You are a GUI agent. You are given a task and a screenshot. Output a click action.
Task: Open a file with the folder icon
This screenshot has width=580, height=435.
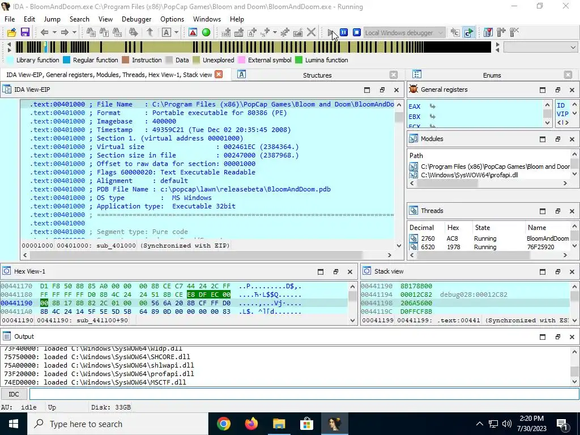(11, 32)
